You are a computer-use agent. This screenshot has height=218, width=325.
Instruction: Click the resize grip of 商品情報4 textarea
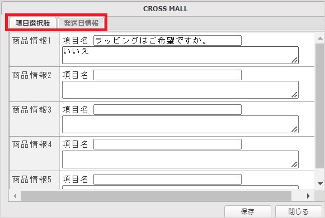click(295, 164)
